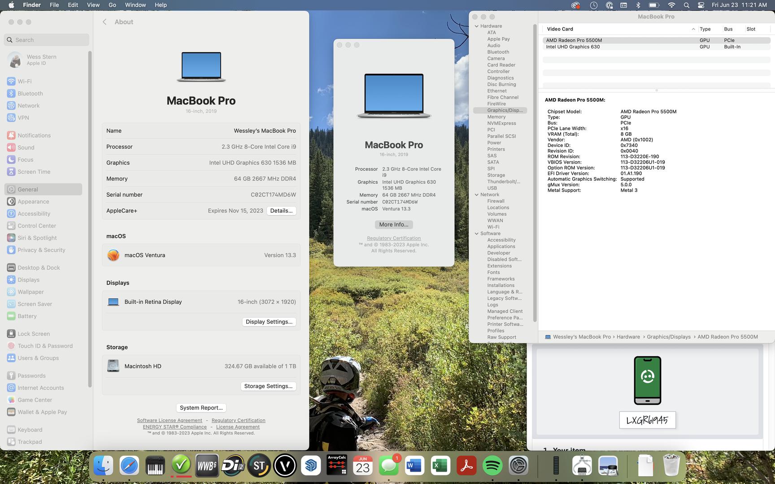The image size is (775, 484).
Task: Open the ENERGY STAR Compliance link
Action: (175, 427)
